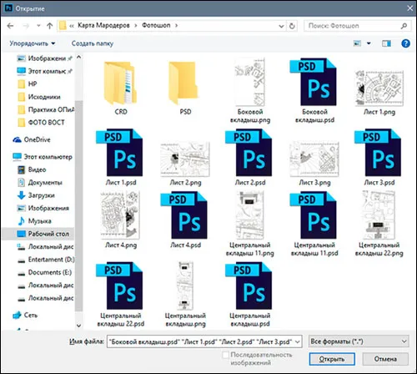
Task: Enable Последовательность изображений checkbox
Action: pyautogui.click(x=226, y=355)
